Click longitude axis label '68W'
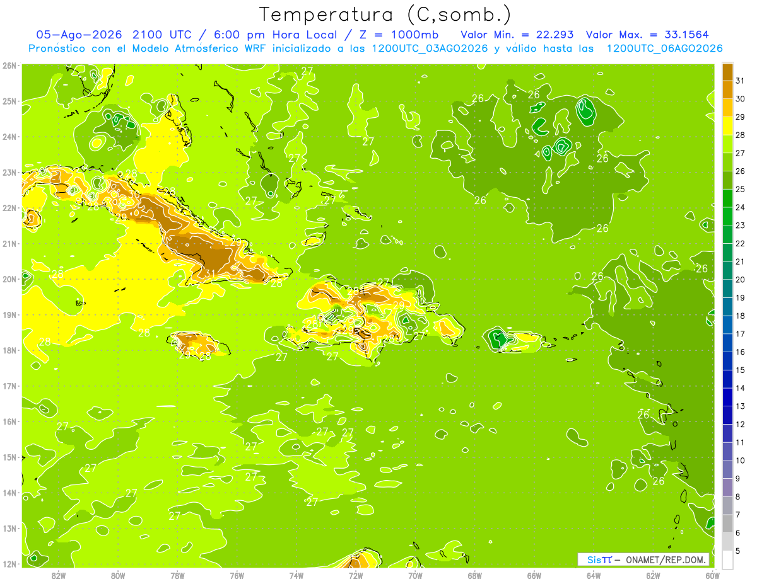The height and width of the screenshot is (584, 757). click(x=474, y=575)
